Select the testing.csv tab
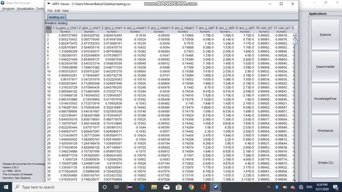Screen dimensions: 342x192 tap(57, 17)
